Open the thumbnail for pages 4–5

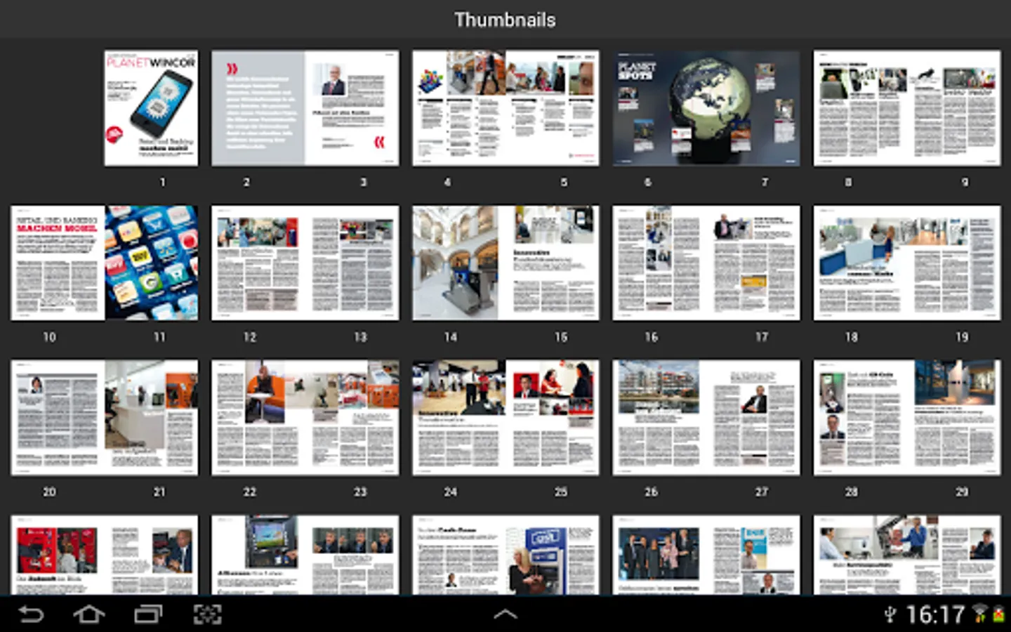505,108
